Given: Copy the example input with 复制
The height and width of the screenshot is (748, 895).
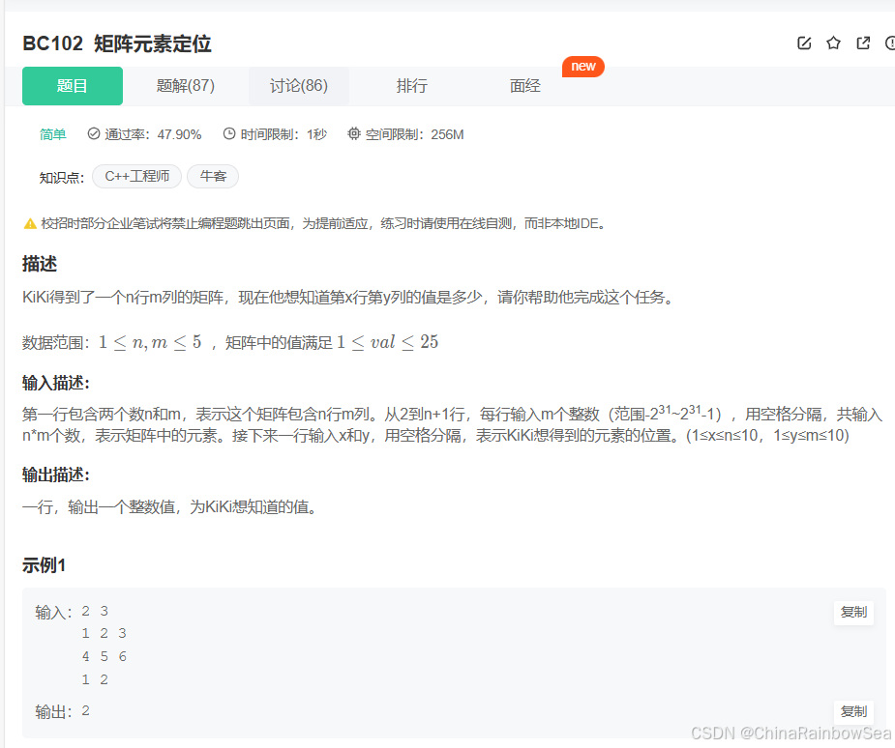Looking at the screenshot, I should 853,613.
